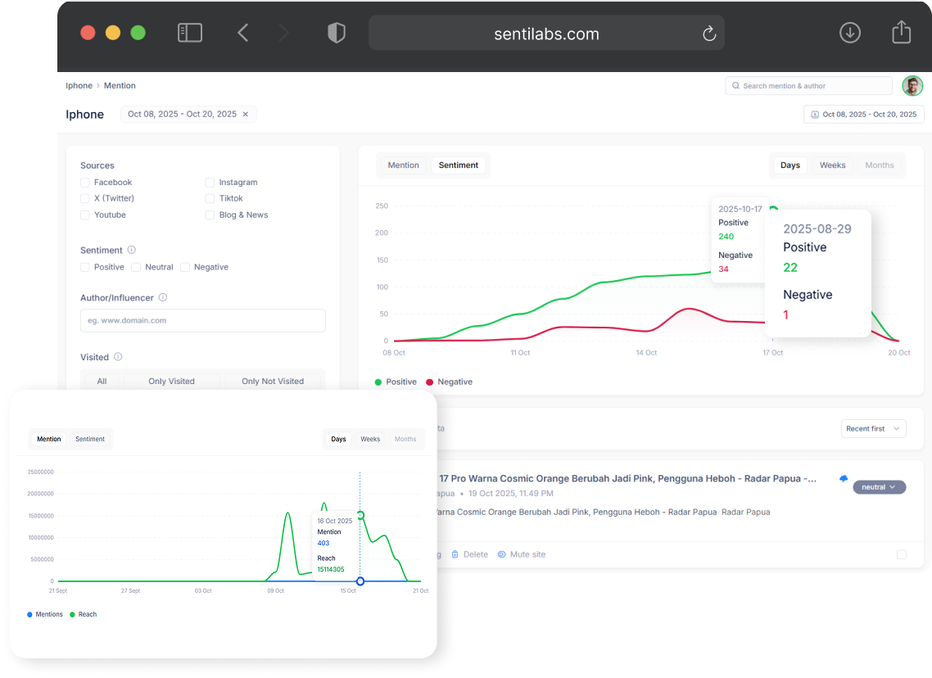Screen dimensions: 932x678
Task: Delete the Radar Papua mention
Action: pyautogui.click(x=470, y=554)
